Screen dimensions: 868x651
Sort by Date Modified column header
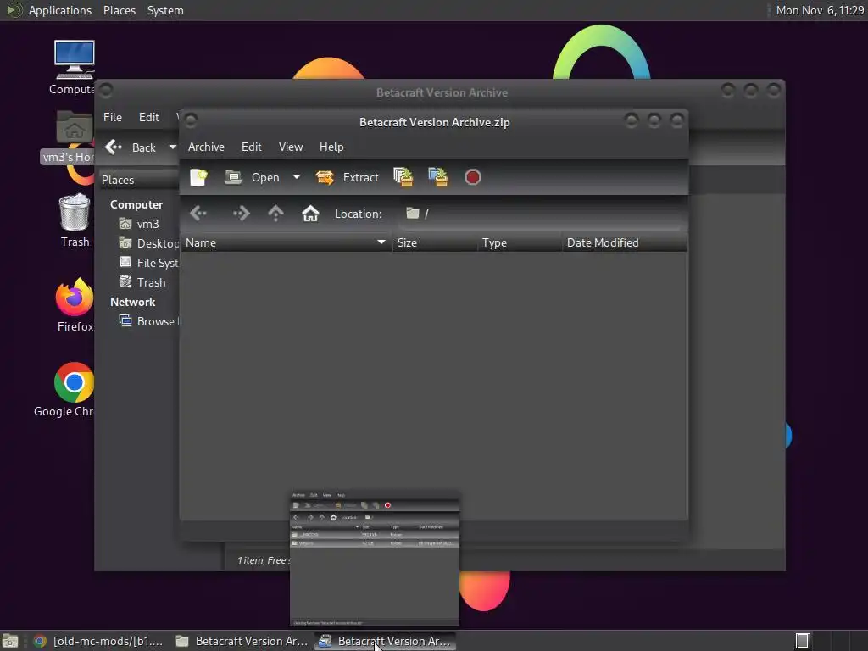[x=625, y=242]
